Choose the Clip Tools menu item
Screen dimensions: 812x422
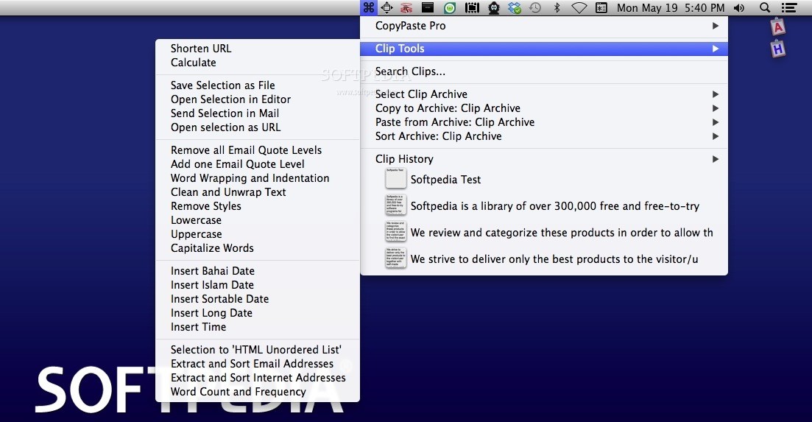tap(544, 49)
